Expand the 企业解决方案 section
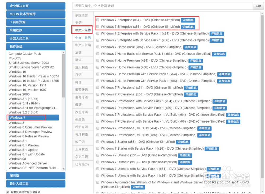 (36, 6)
